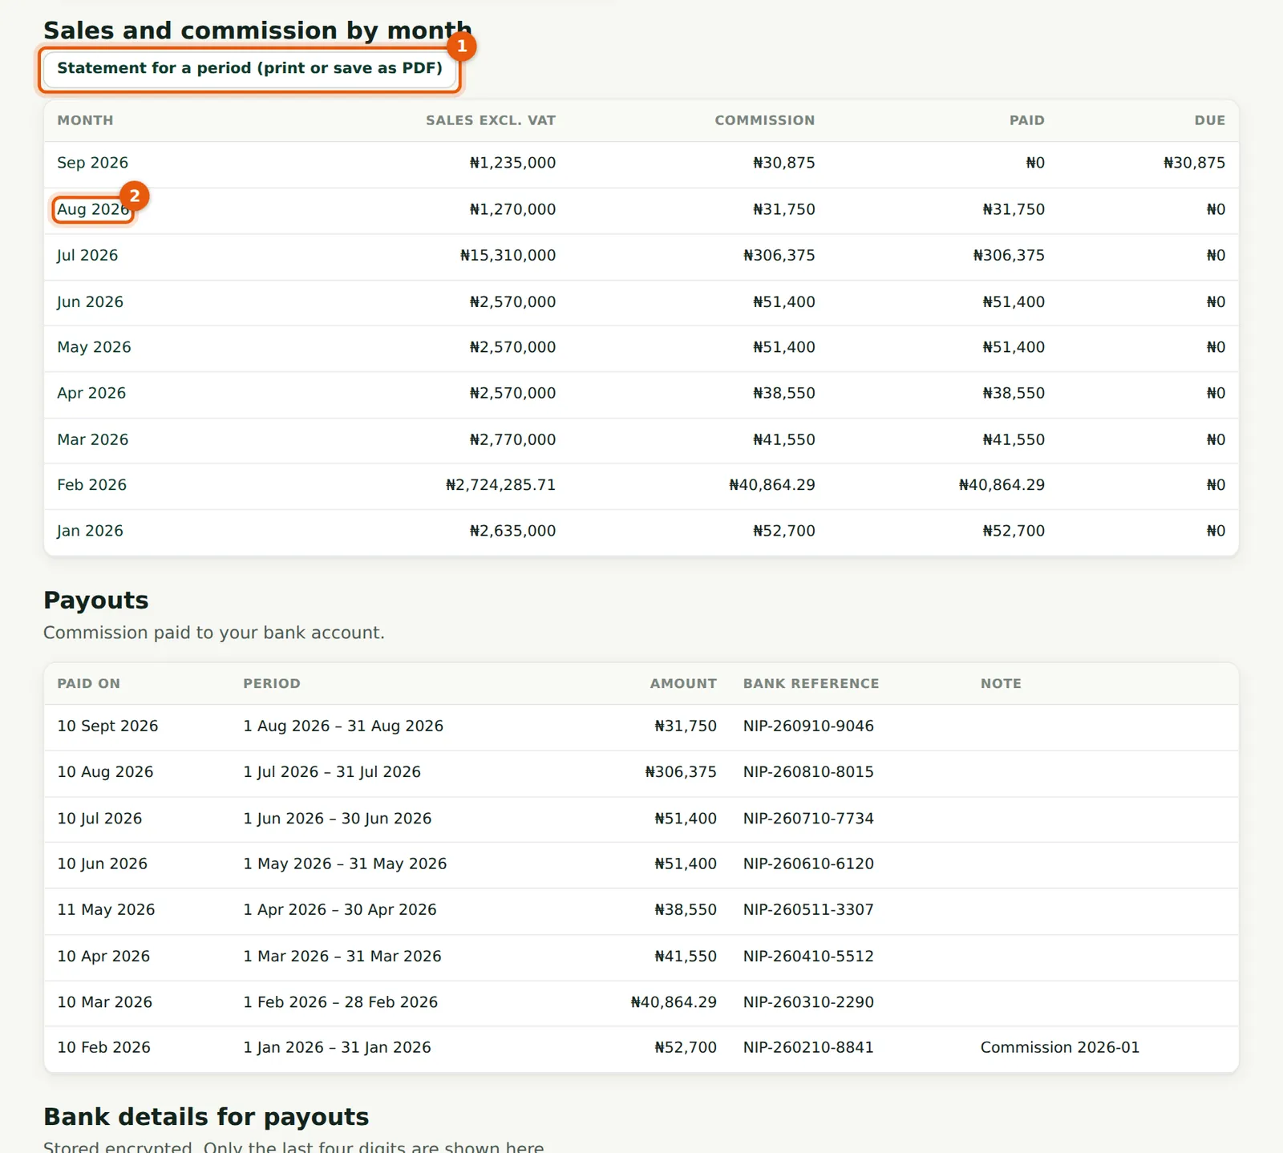Select bank reference NIP-260910-9046
This screenshot has height=1153, width=1283.
tap(808, 726)
